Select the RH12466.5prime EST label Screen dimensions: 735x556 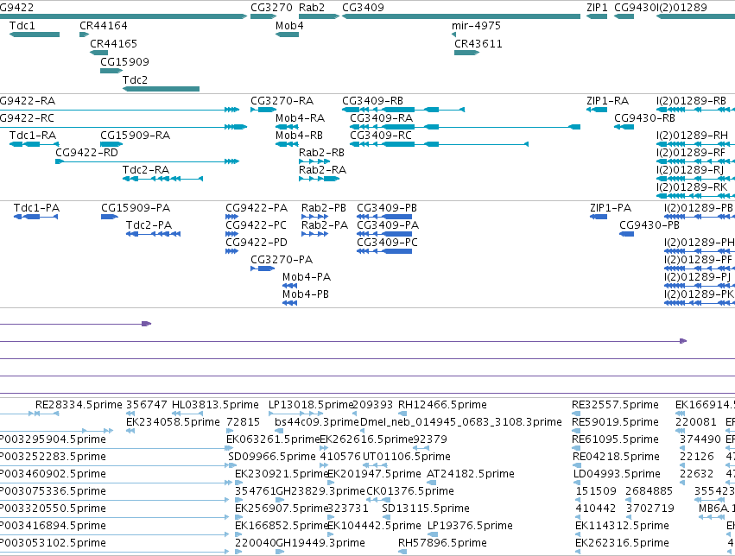coord(442,405)
